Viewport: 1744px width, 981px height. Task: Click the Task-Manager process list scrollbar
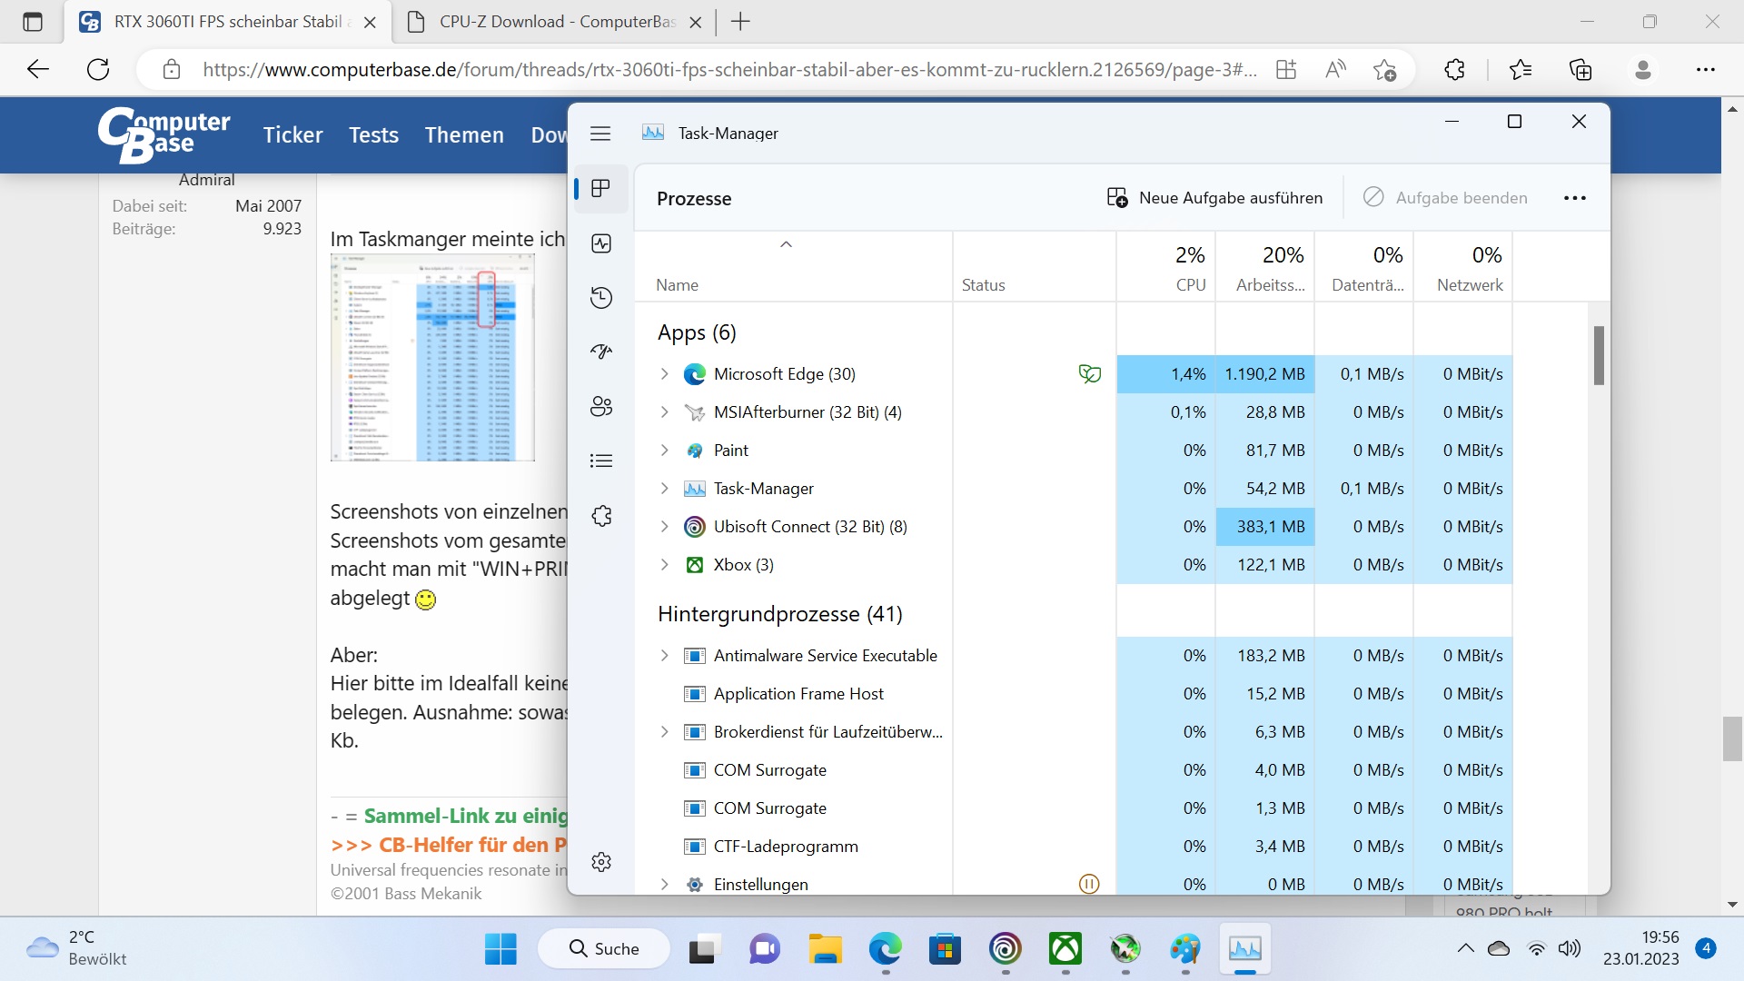pyautogui.click(x=1599, y=355)
